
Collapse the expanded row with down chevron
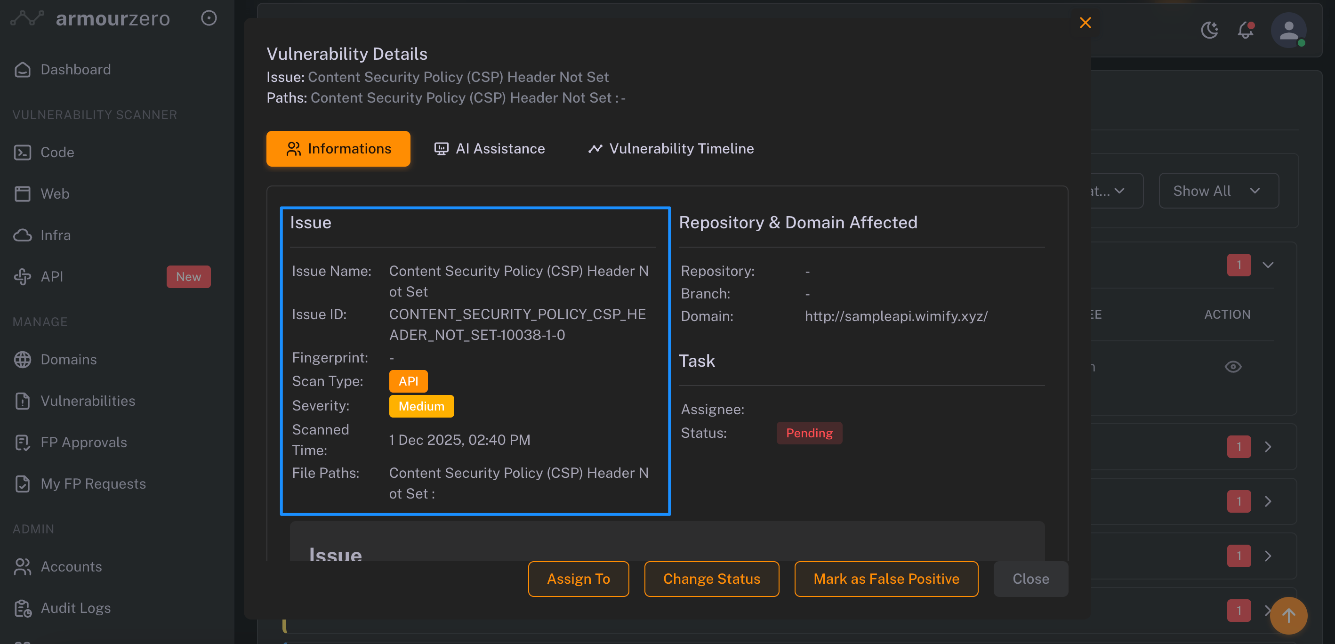click(x=1268, y=265)
